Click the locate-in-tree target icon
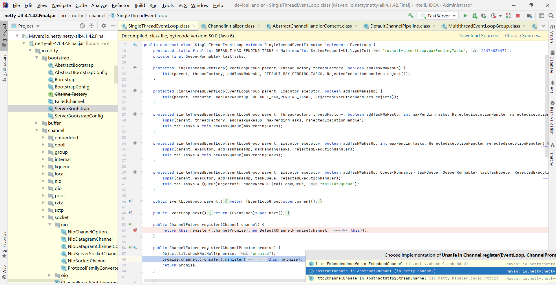The height and width of the screenshot is (285, 556). [82, 26]
